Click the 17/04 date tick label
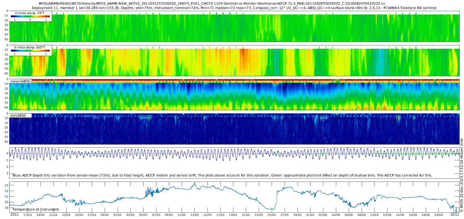464x219 pixels. tap(28, 215)
